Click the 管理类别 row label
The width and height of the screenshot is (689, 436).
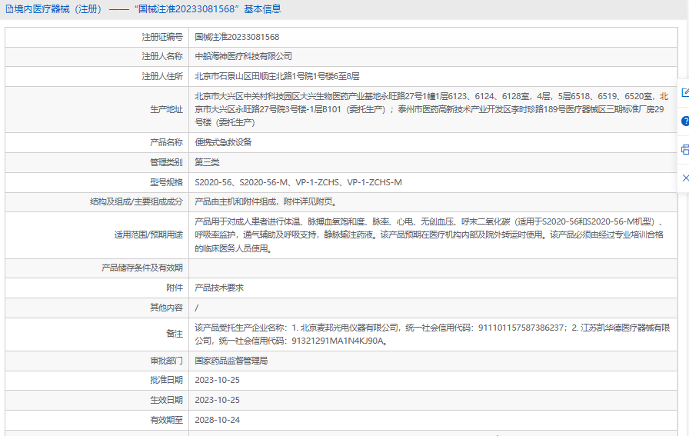pyautogui.click(x=166, y=162)
